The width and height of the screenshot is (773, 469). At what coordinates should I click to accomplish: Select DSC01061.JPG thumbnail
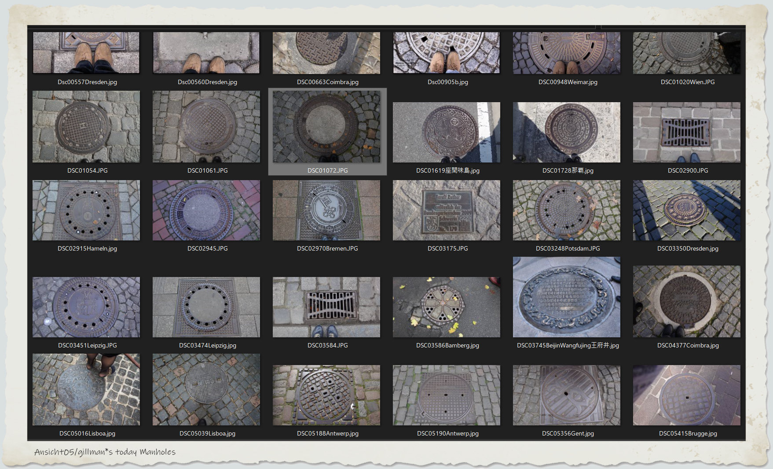(x=206, y=127)
